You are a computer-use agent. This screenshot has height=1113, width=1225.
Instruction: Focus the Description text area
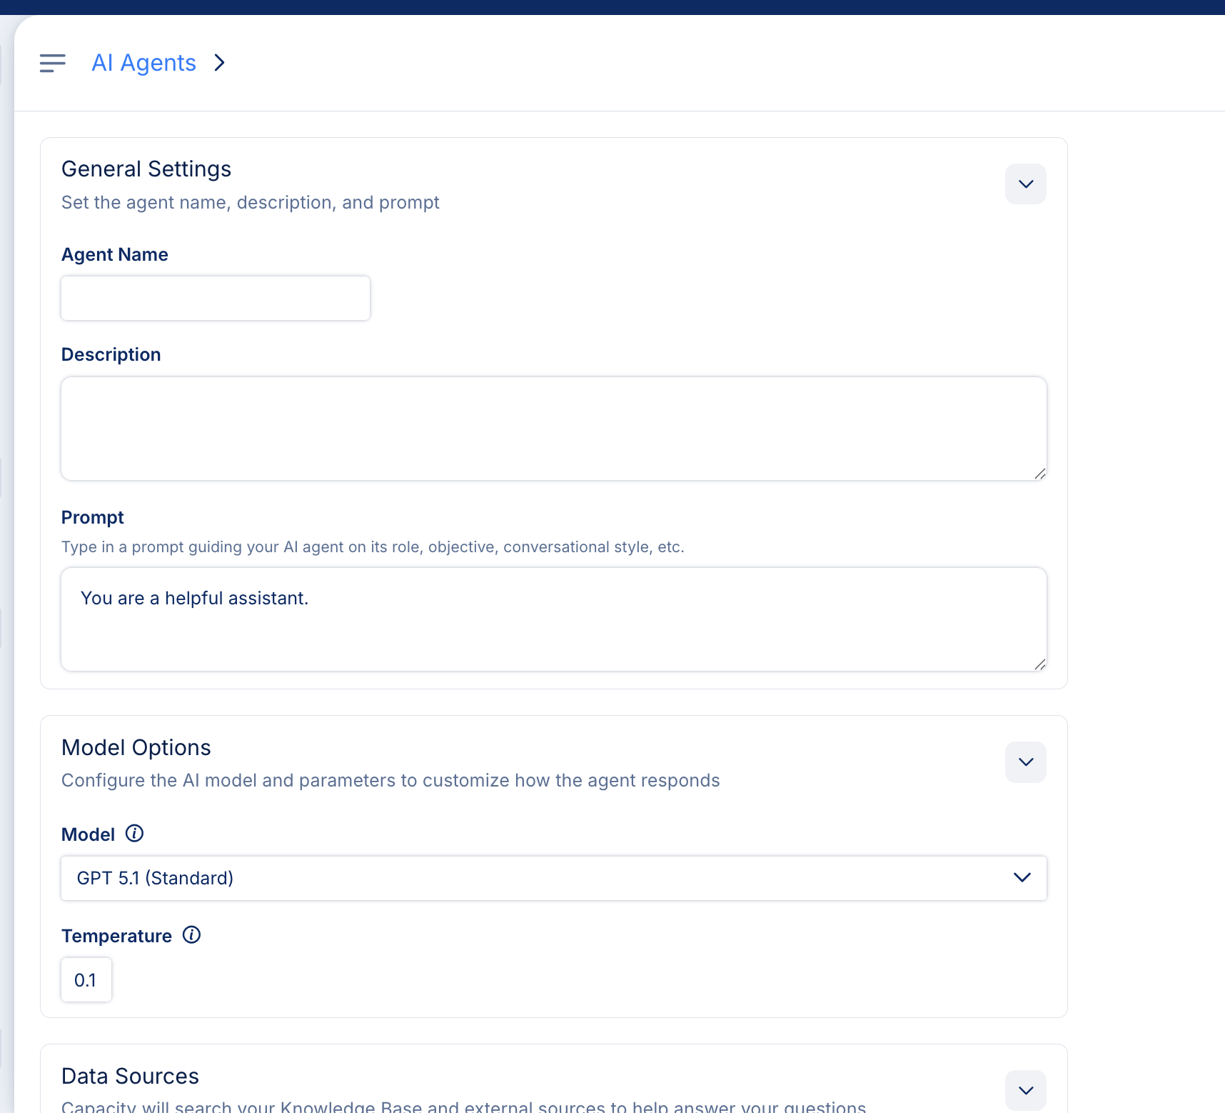pos(553,428)
